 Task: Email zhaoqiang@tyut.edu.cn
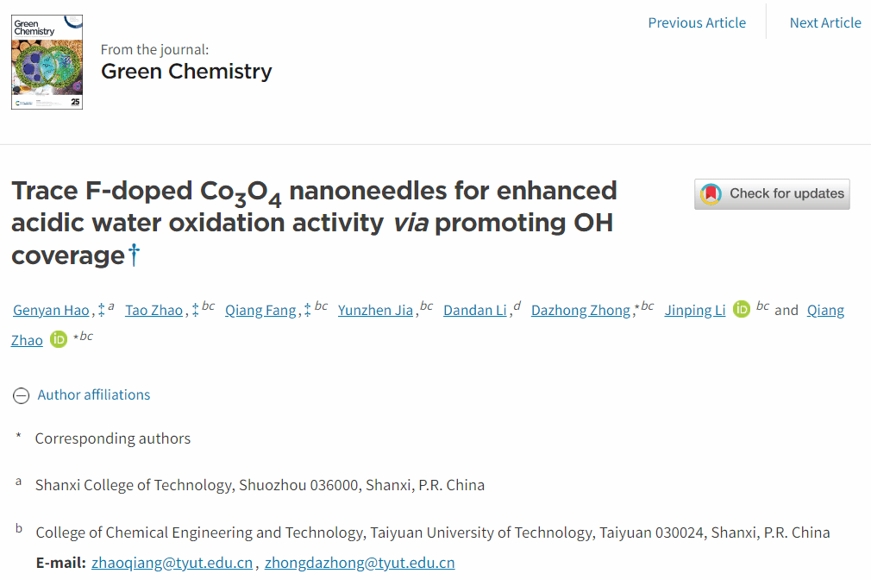tap(172, 564)
